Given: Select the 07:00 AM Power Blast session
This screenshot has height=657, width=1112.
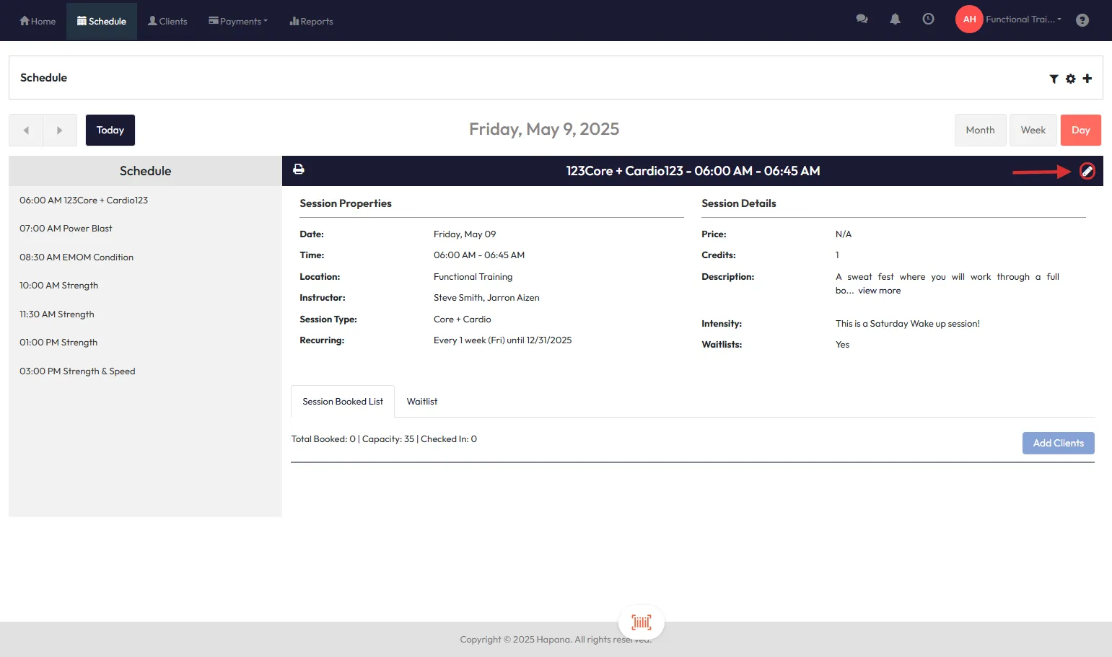Looking at the screenshot, I should [x=66, y=229].
